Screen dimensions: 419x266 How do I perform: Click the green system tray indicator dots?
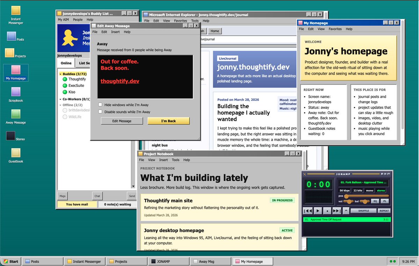392,261
